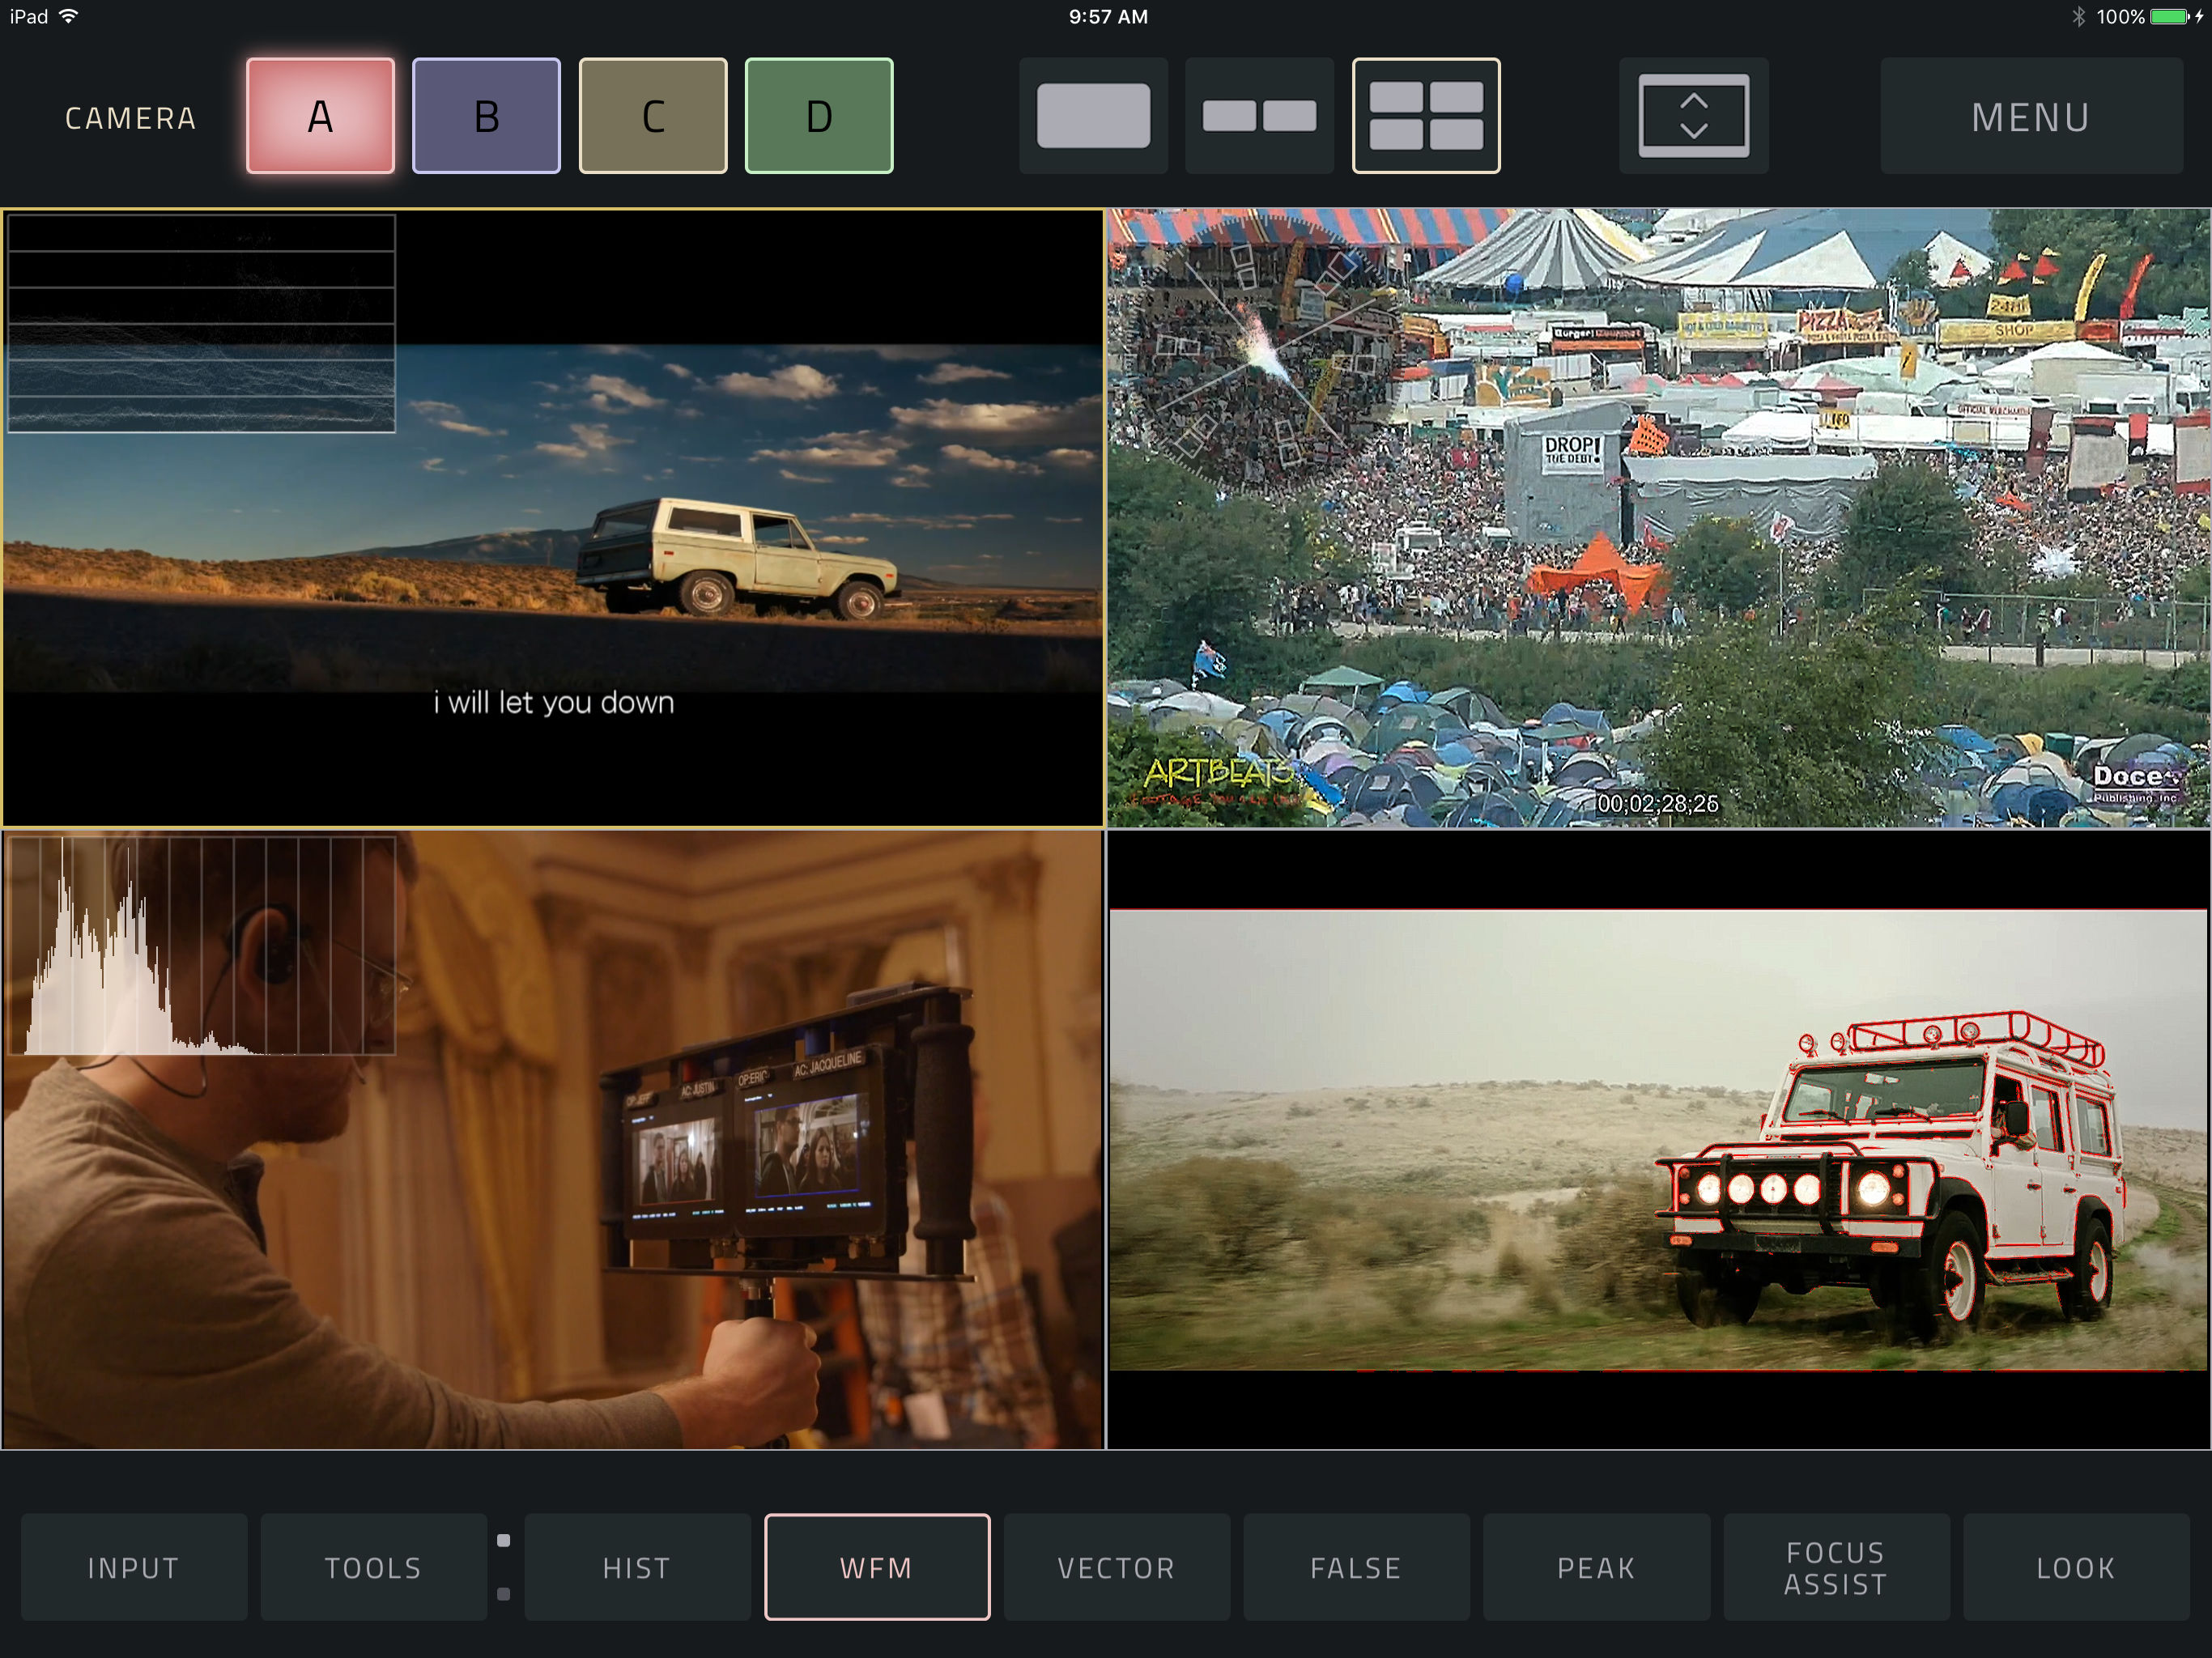Image resolution: width=2212 pixels, height=1658 pixels.
Task: Enable the HIST histogram overlay
Action: [x=637, y=1567]
